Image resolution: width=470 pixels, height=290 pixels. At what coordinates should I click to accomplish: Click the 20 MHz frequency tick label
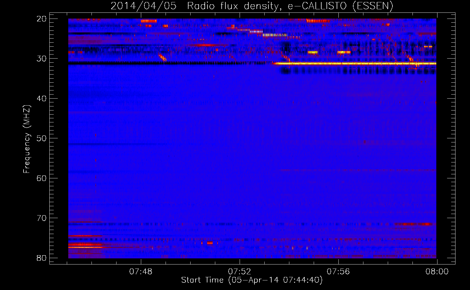tap(42, 19)
